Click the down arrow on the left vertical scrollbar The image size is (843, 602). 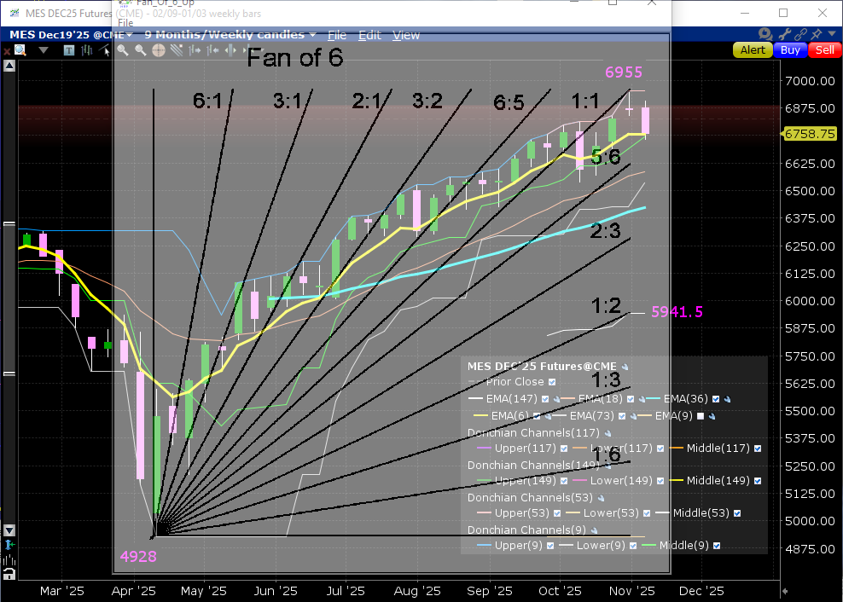coord(9,530)
